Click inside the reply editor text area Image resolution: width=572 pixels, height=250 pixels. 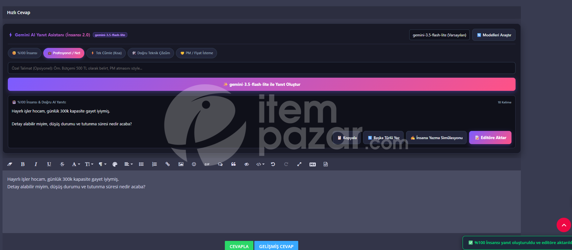[x=262, y=202]
